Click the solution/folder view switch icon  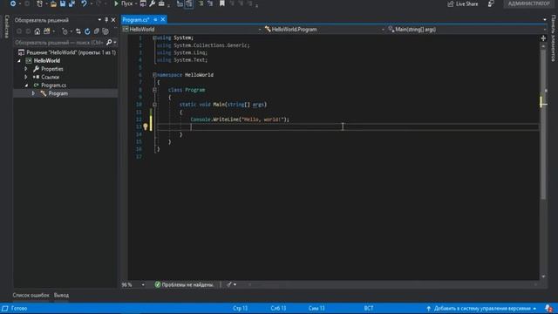pos(46,31)
